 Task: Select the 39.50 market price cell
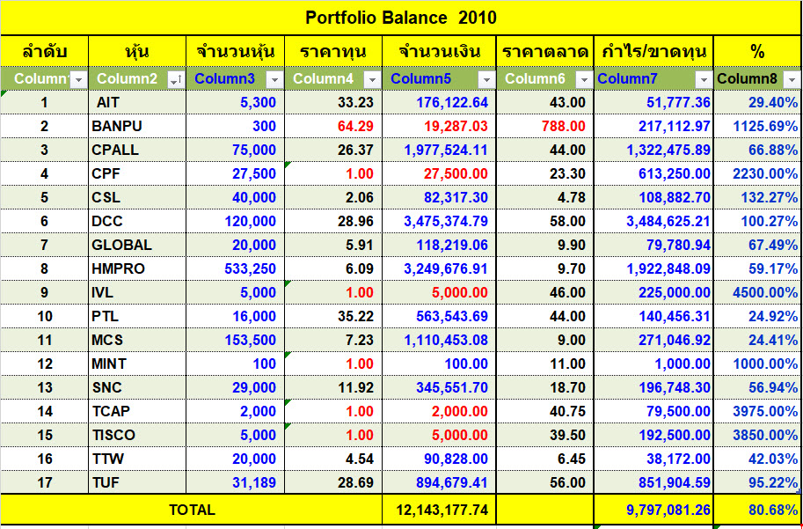click(x=545, y=435)
